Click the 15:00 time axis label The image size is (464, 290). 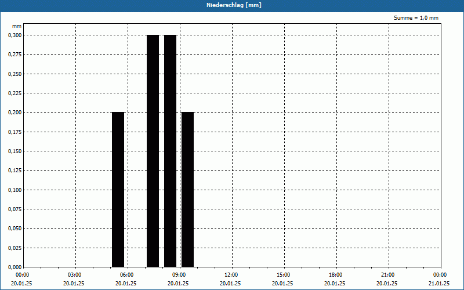pos(284,275)
